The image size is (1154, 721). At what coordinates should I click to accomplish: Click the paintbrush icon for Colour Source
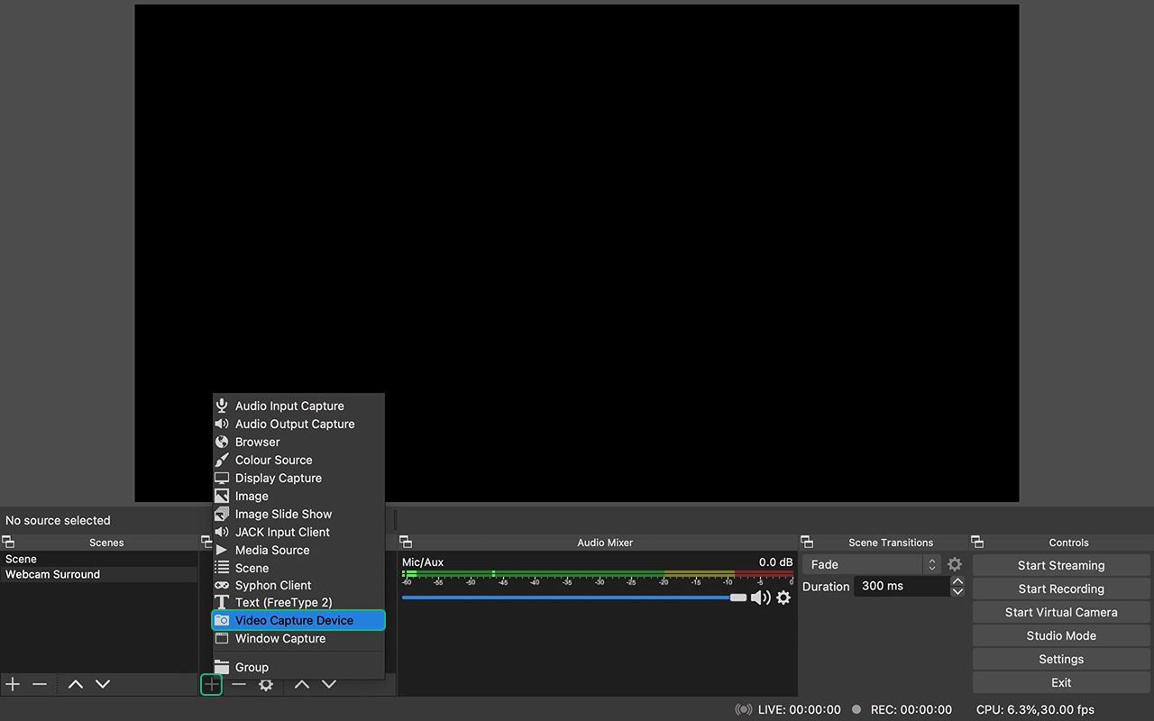pos(222,460)
